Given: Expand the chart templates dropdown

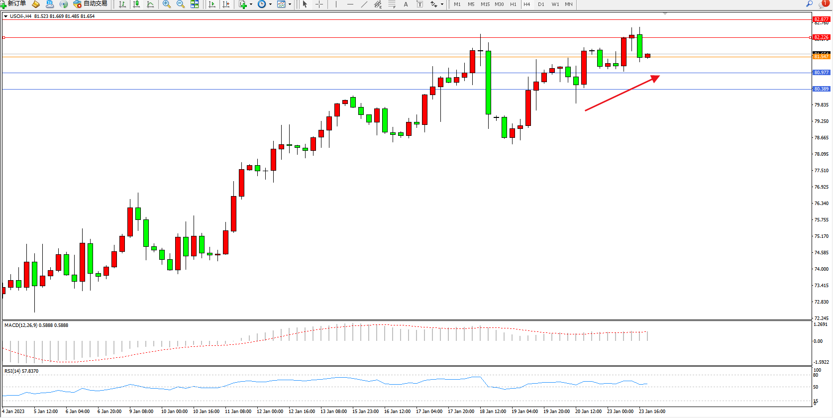Looking at the screenshot, I should (x=290, y=4).
